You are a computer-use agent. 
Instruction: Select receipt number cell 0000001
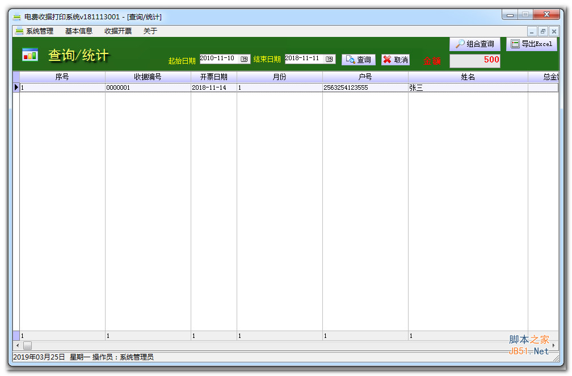pos(148,87)
